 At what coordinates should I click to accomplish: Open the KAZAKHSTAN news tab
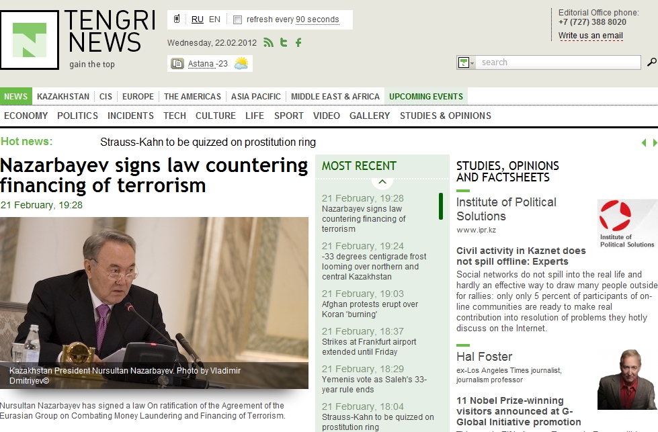click(63, 97)
